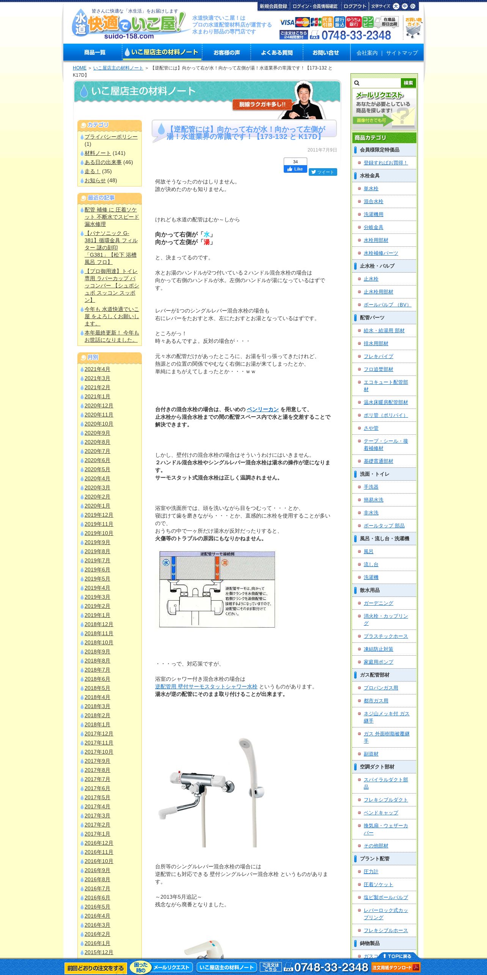Open the メールリクエスト banner in sidebar

point(384,109)
